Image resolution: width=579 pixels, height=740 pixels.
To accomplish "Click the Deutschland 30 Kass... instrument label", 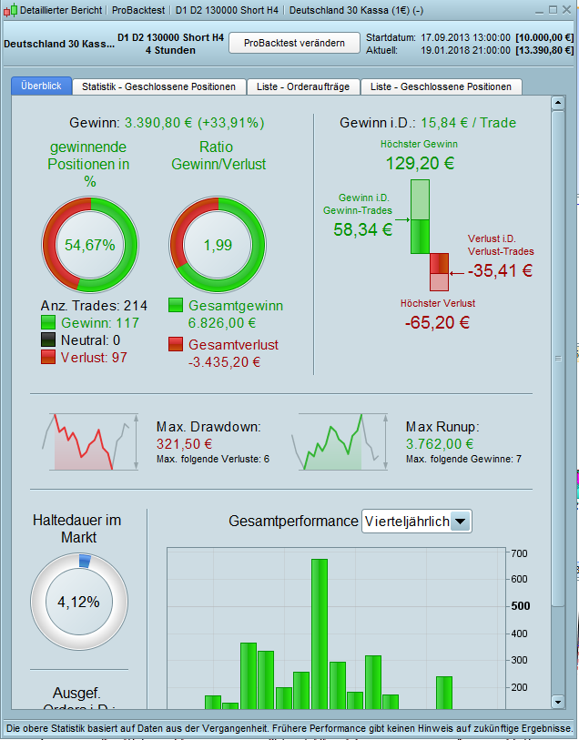I will pyautogui.click(x=59, y=44).
